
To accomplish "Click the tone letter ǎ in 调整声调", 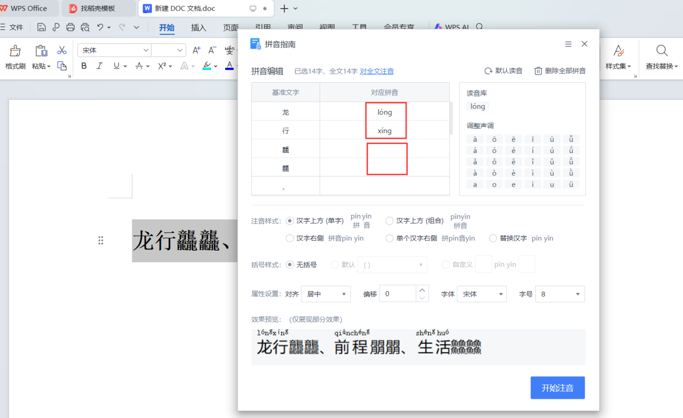I will tap(475, 162).
